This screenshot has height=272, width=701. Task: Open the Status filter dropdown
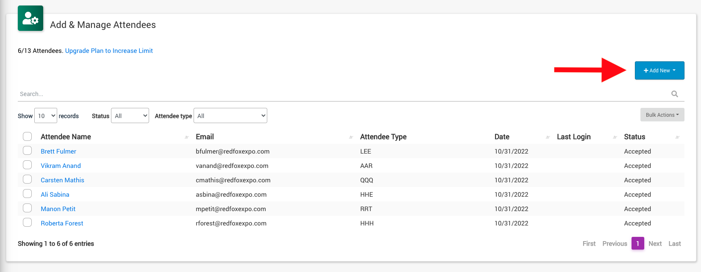130,116
